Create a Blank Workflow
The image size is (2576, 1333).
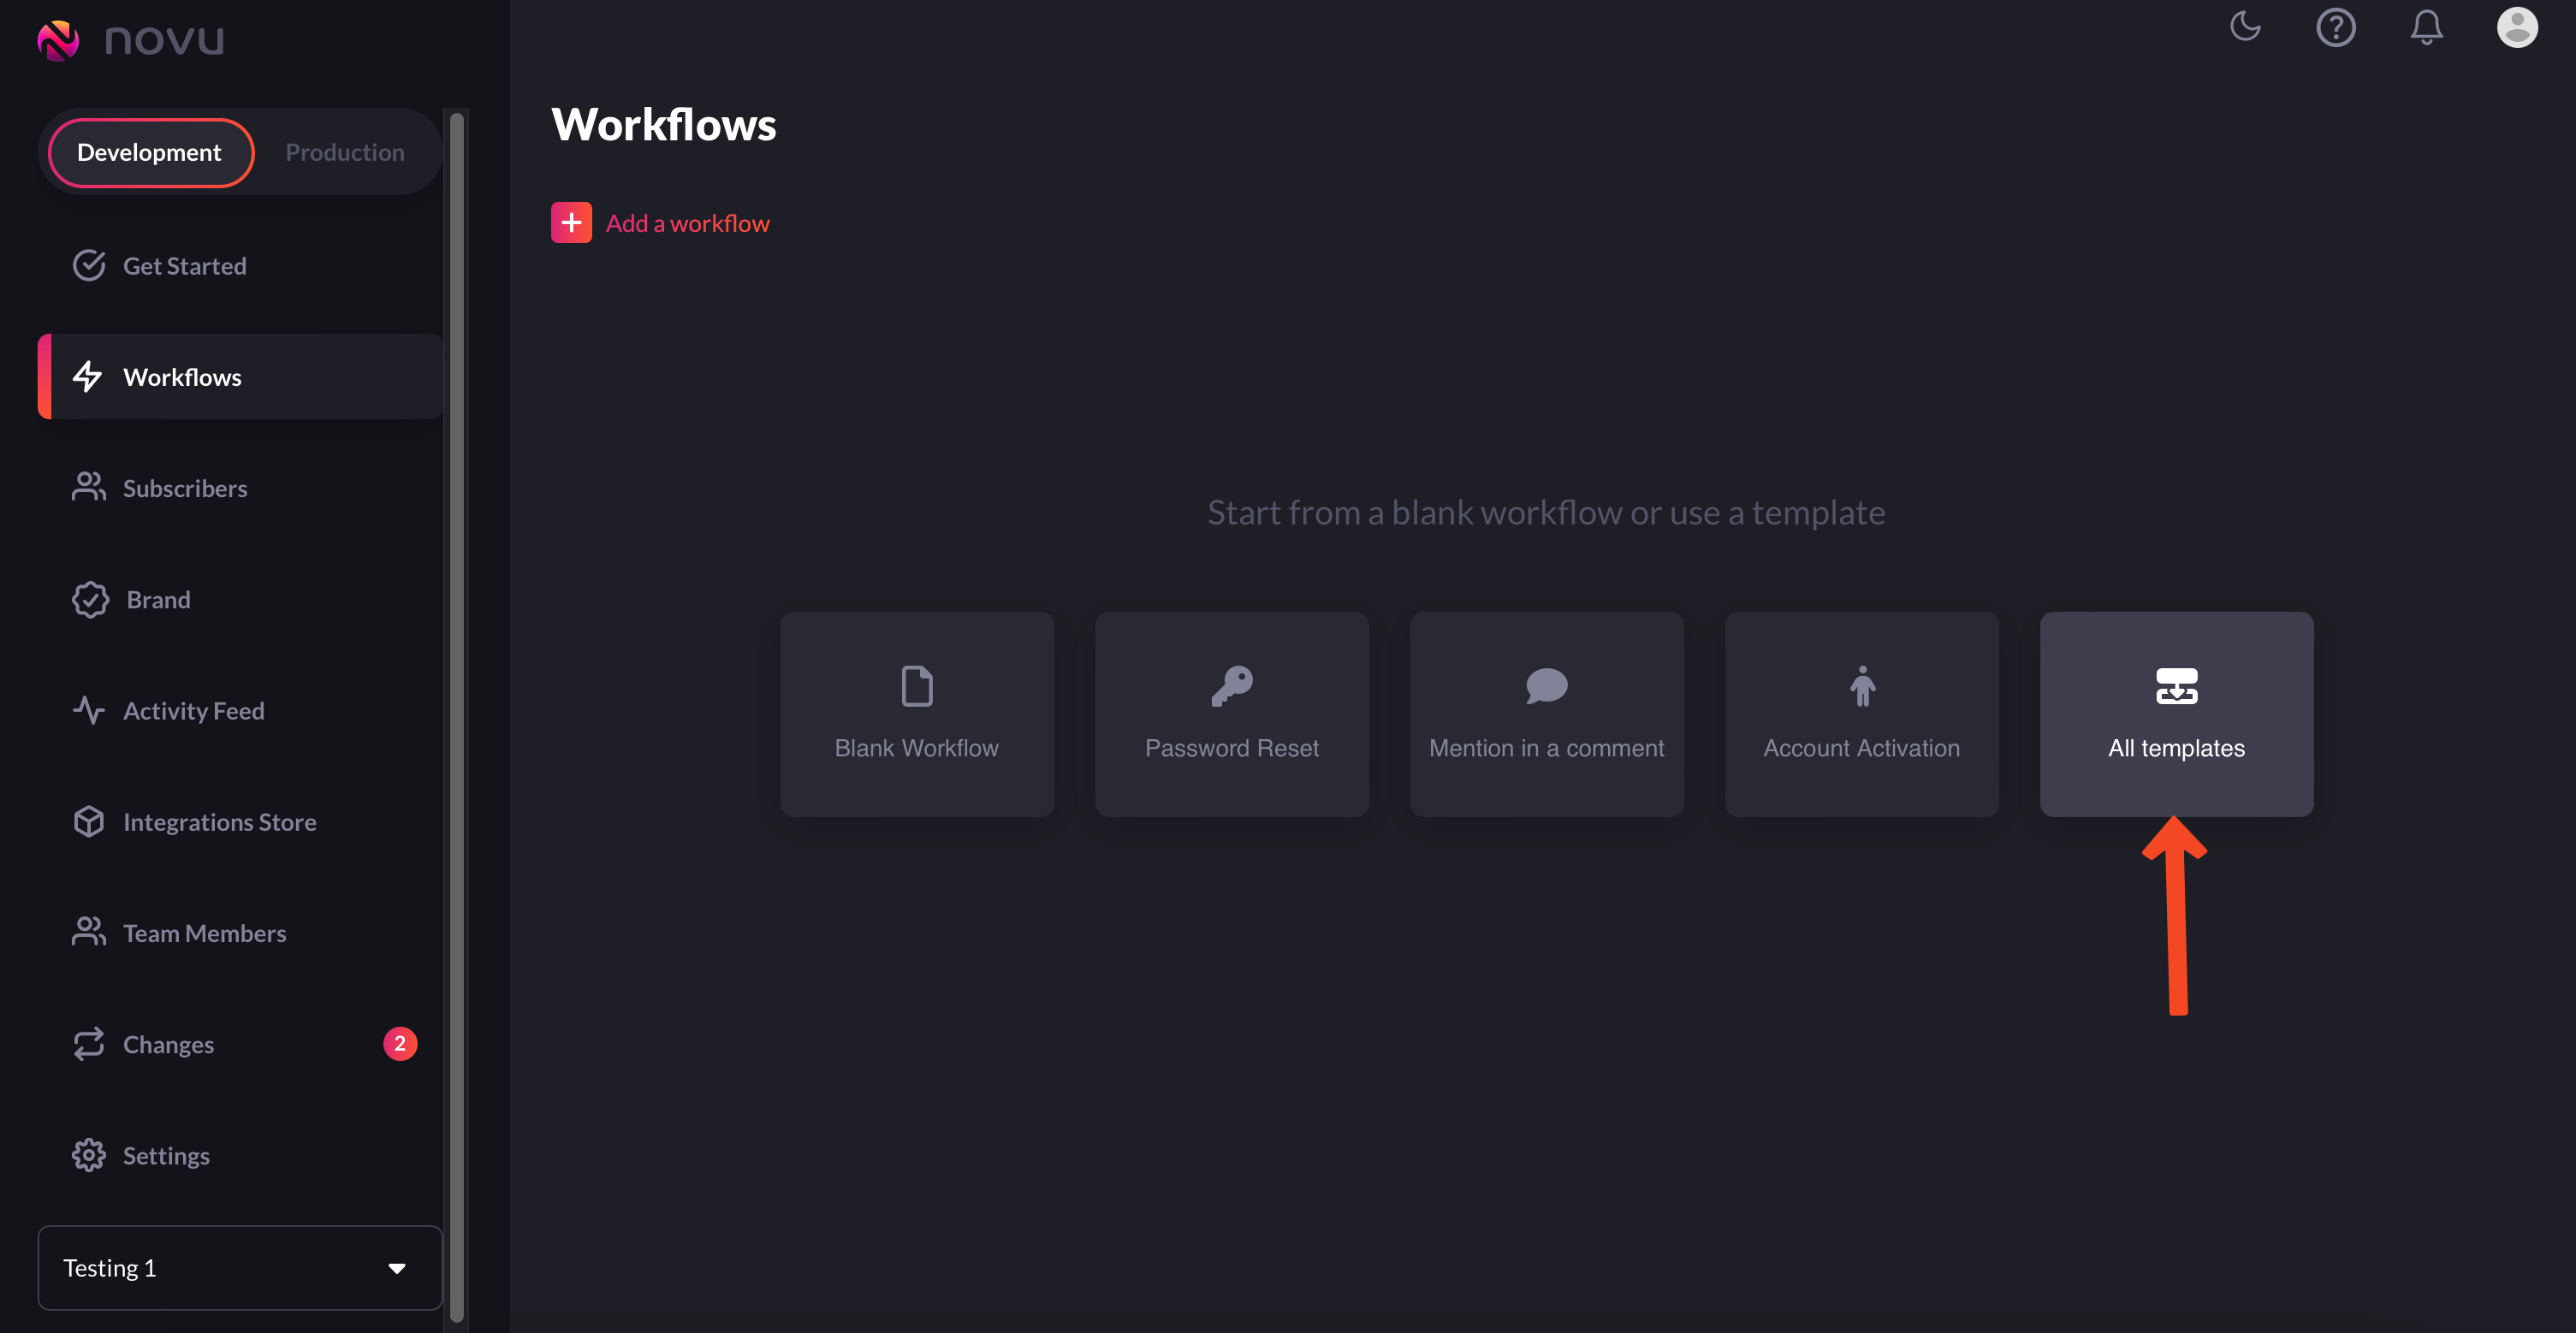click(916, 714)
